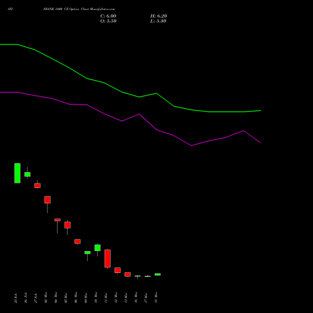
Task: Click the 05 Mar date label
Action: pos(66,298)
